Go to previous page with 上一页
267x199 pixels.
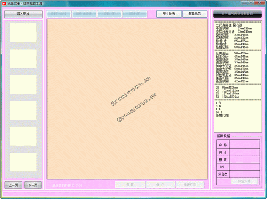click(13, 185)
